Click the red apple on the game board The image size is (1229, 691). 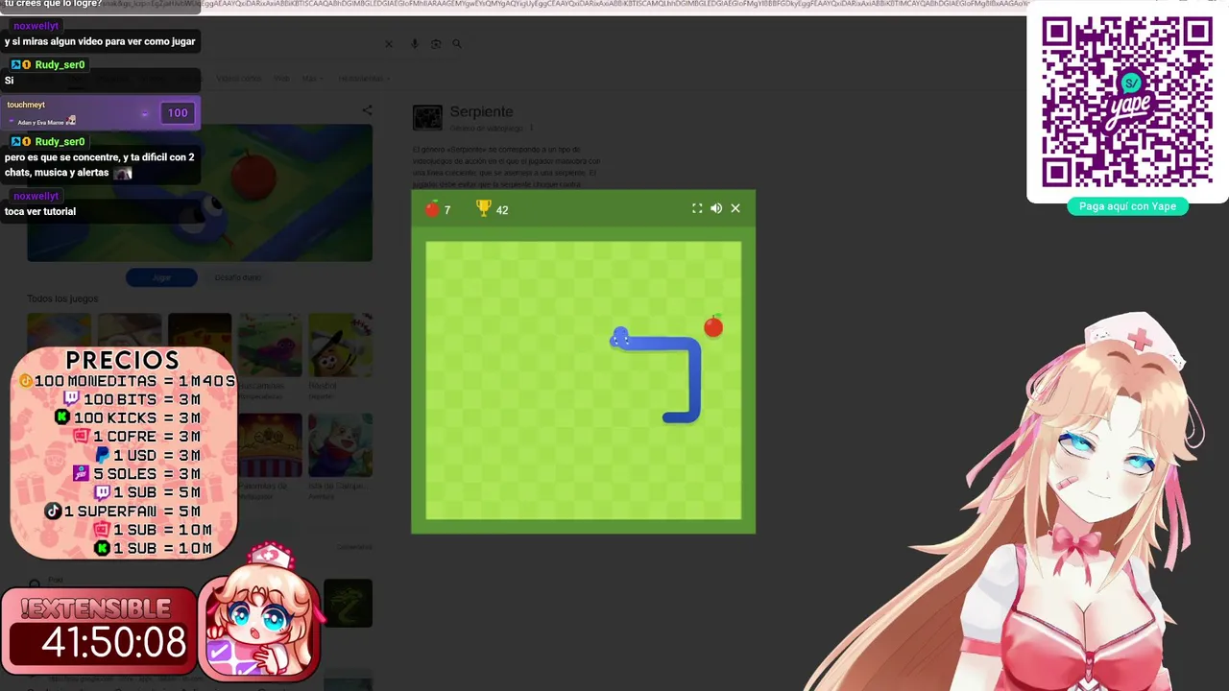click(712, 326)
